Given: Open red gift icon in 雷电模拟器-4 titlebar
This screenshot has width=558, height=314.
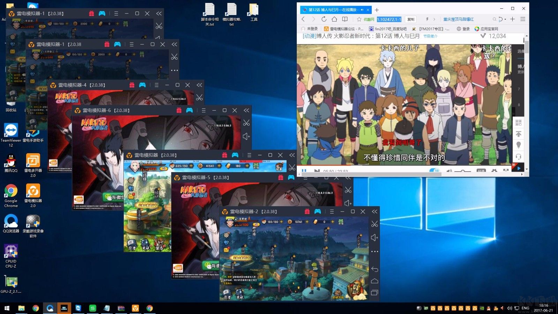Looking at the screenshot, I should point(132,85).
